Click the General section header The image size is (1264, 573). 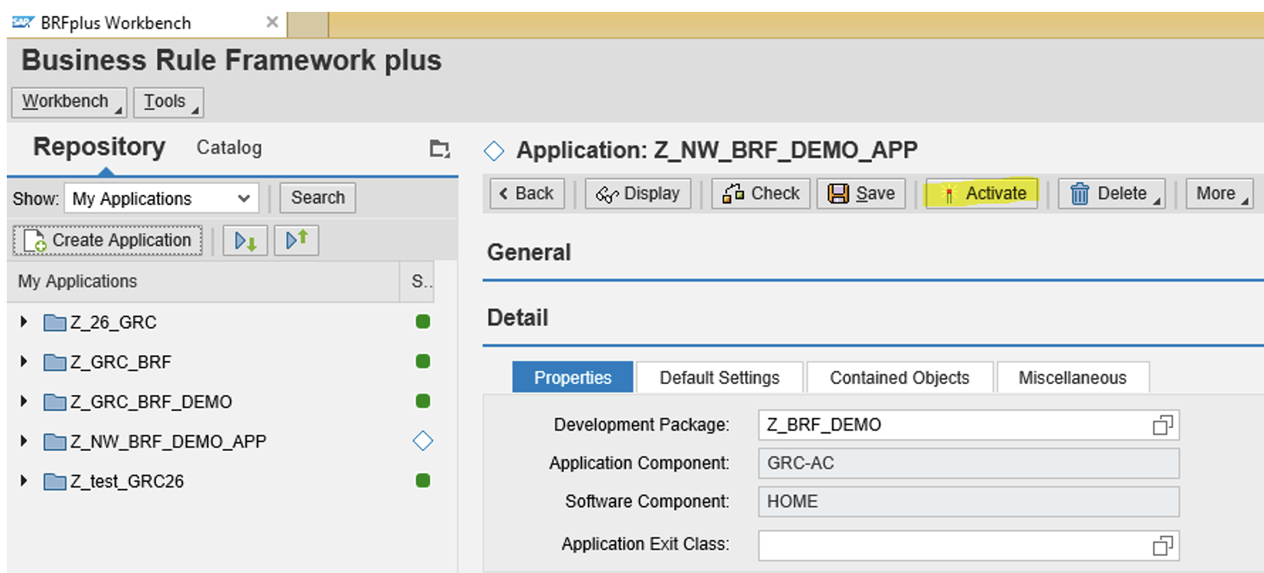click(x=529, y=253)
